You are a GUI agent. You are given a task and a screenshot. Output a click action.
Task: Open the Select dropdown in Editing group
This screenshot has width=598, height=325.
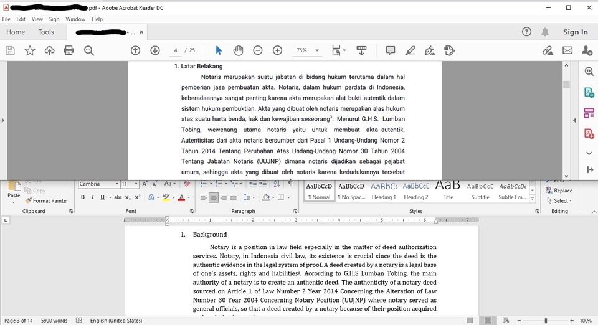point(559,201)
